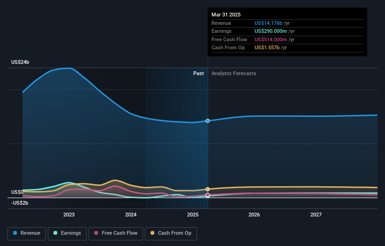The height and width of the screenshot is (246, 385).
Task: Click the Revenue row label in tooltip
Action: point(221,23)
